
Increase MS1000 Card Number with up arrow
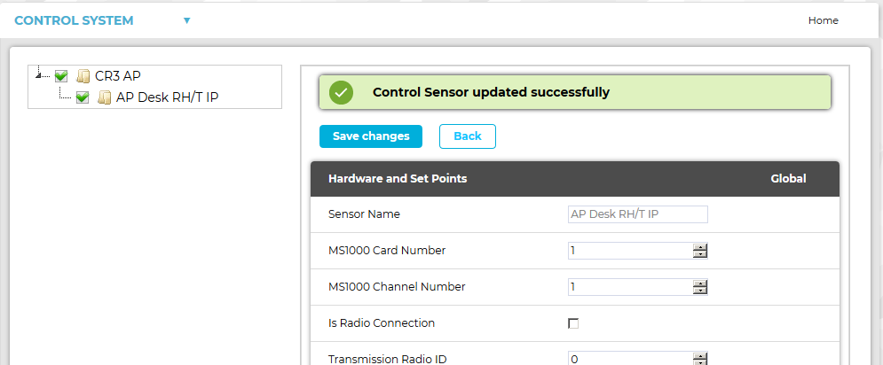pyautogui.click(x=700, y=246)
